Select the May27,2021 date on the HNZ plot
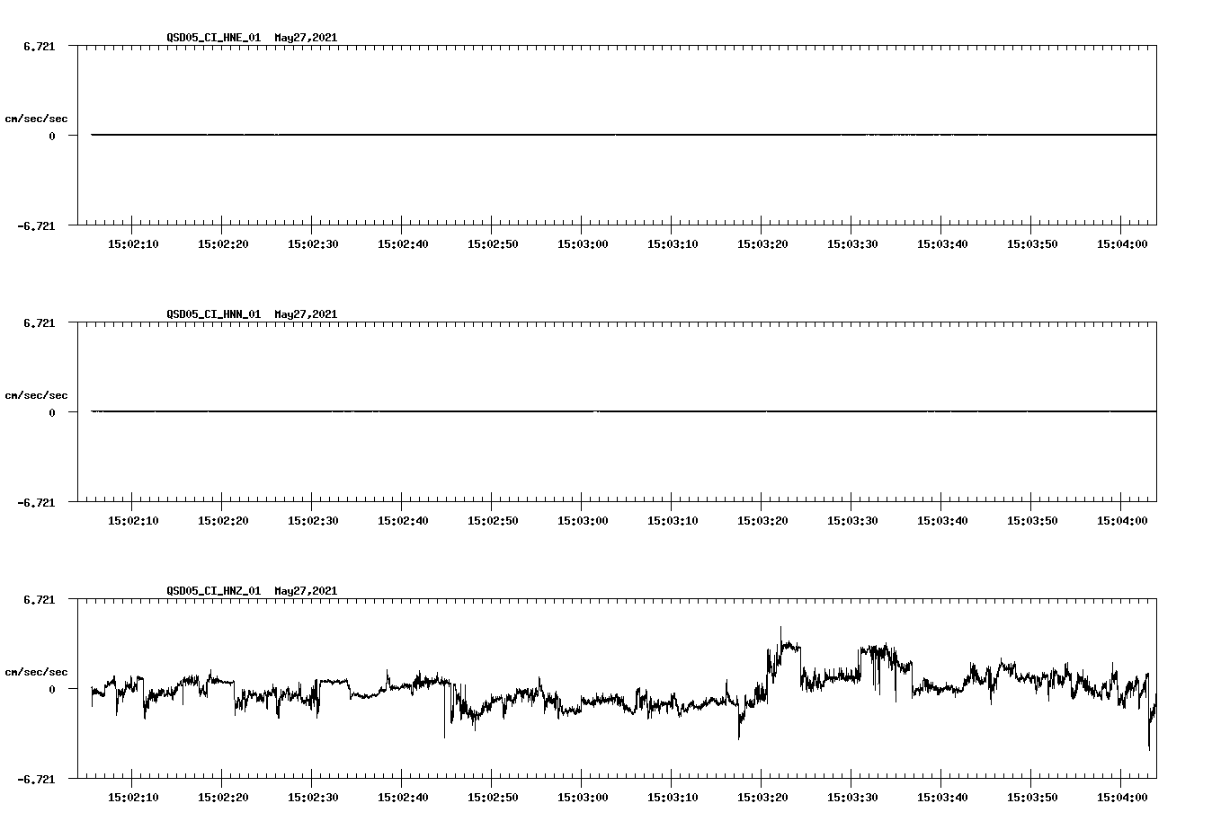Viewport: 1221px width, 830px height. pyautogui.click(x=305, y=591)
